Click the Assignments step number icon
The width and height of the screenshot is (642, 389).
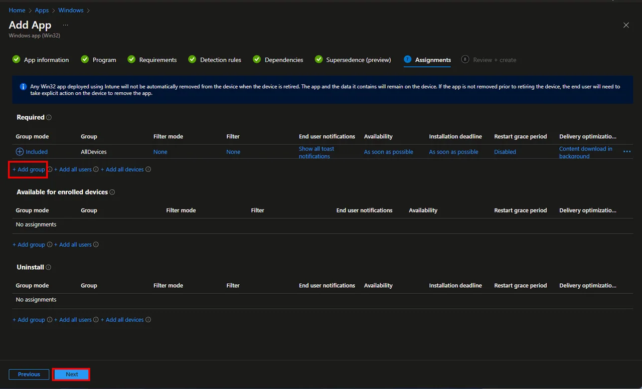point(407,59)
